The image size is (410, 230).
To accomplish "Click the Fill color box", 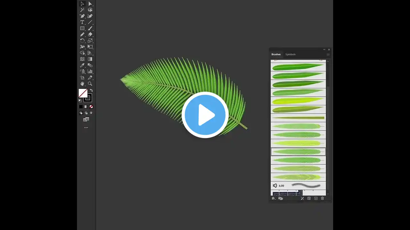I will (83, 93).
